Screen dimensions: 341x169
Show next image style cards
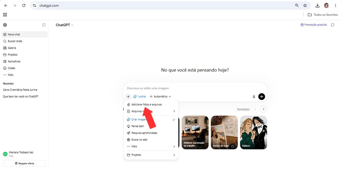point(264,109)
